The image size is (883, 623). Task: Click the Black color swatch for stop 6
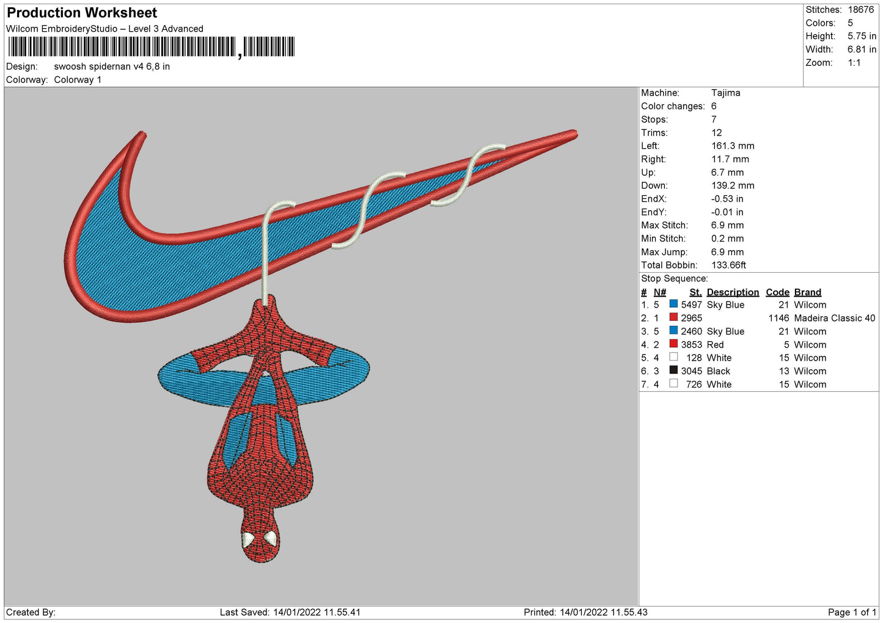[673, 370]
